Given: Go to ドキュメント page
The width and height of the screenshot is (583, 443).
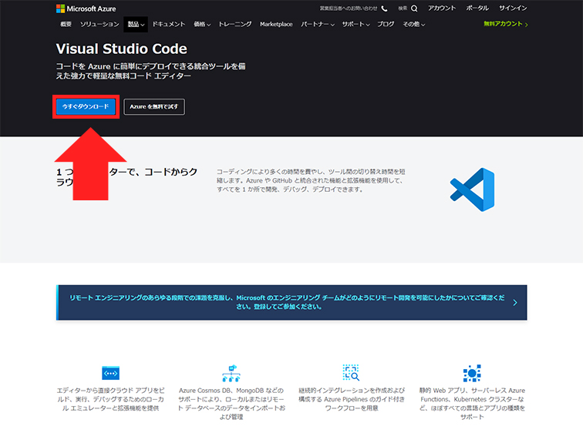Looking at the screenshot, I should (169, 24).
